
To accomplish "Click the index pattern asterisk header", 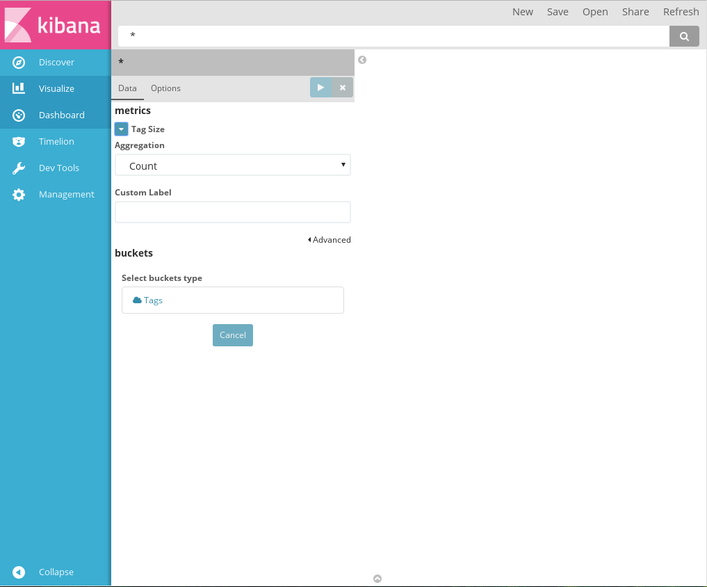I will click(x=233, y=63).
